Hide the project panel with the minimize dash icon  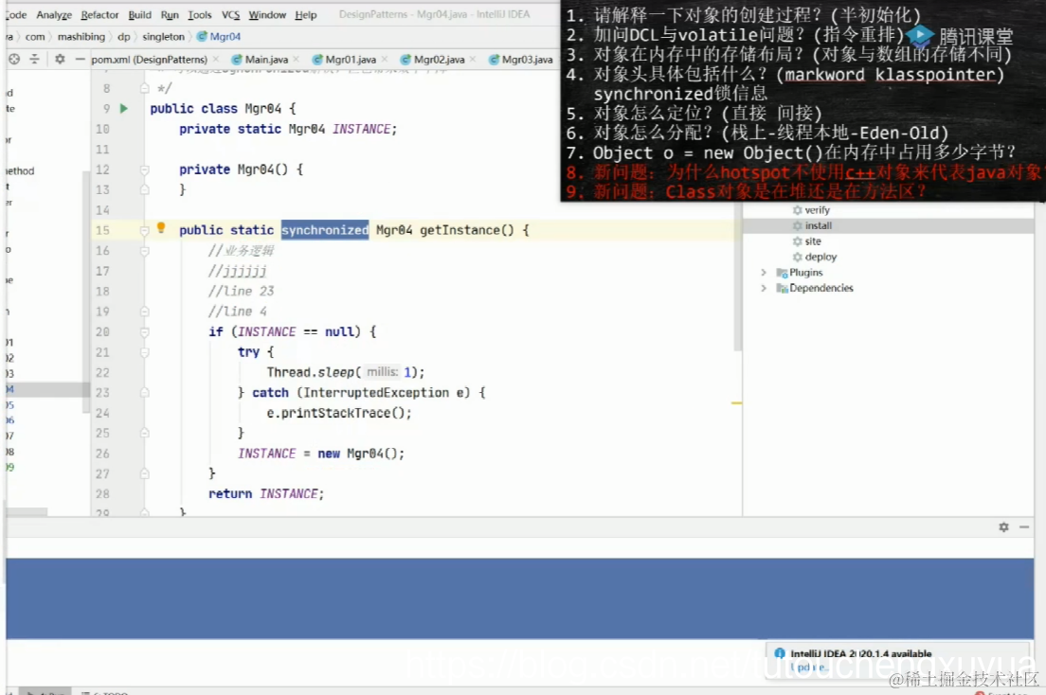pos(80,60)
